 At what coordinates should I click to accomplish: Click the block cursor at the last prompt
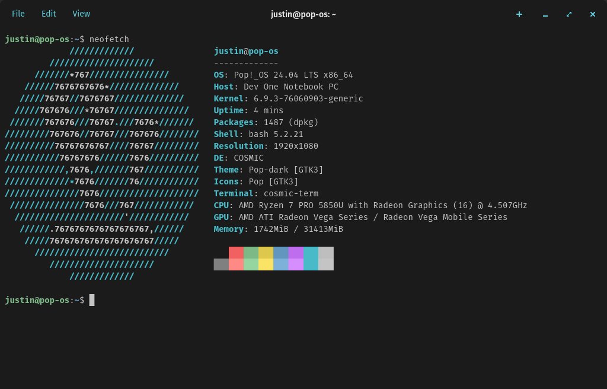pyautogui.click(x=92, y=300)
